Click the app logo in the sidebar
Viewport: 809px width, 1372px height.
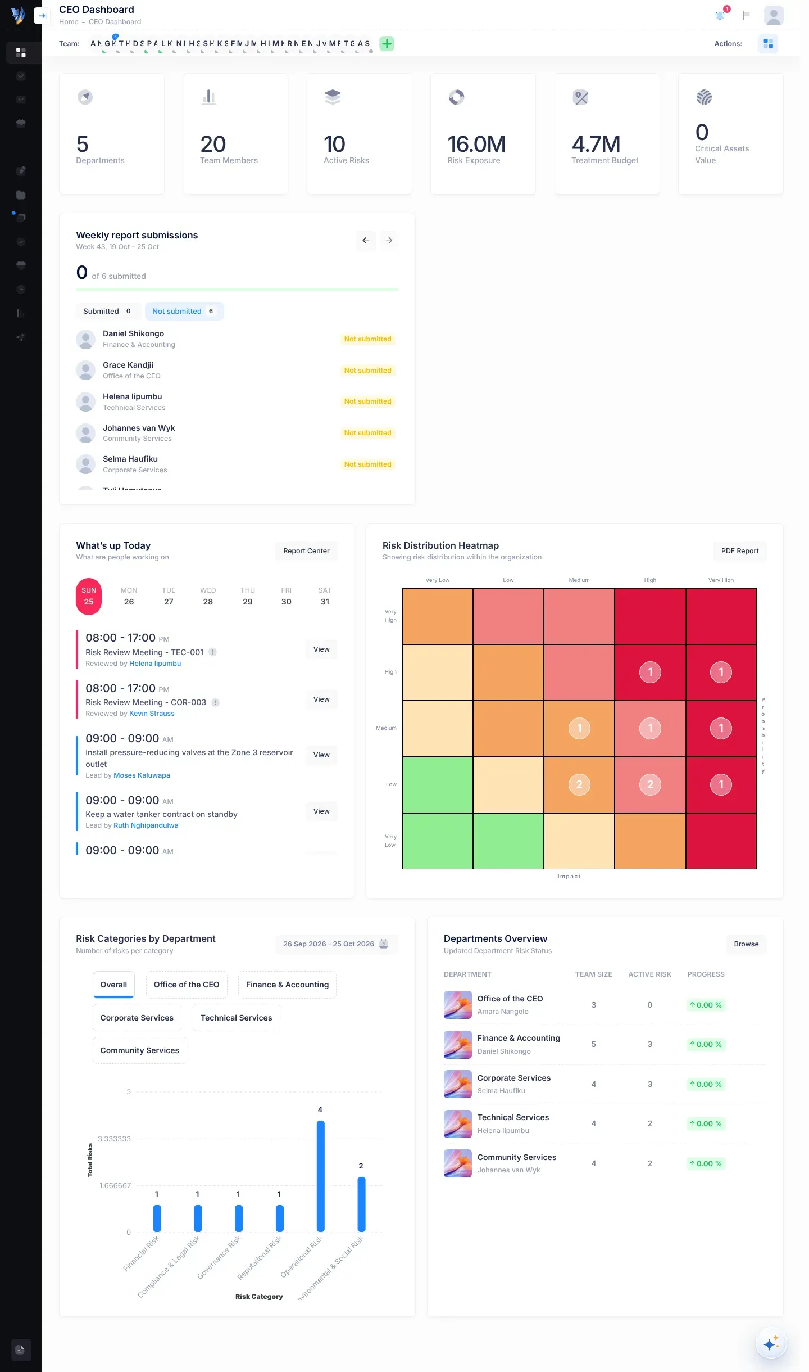pyautogui.click(x=18, y=15)
